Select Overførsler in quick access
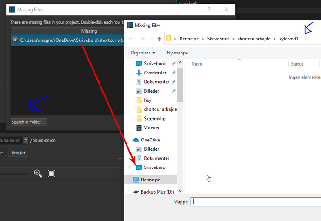This screenshot has height=221, width=321. coord(155,73)
